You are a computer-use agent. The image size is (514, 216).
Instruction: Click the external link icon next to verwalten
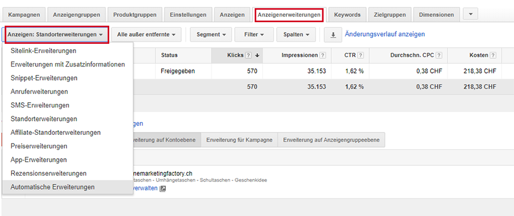[x=163, y=189]
